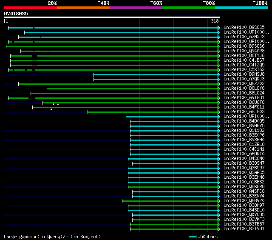Viewport: 272px width, 240px height.
Task: Click the arrowhead ending the B9SQS5 alignment bar
Action: pos(219,28)
